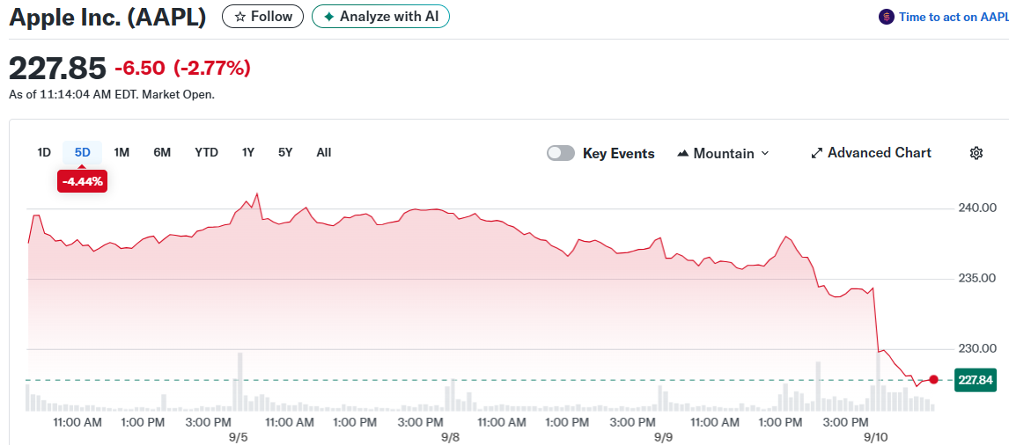Follow Apple Inc. stock
Screen dimensions: 1009x445
click(x=262, y=17)
